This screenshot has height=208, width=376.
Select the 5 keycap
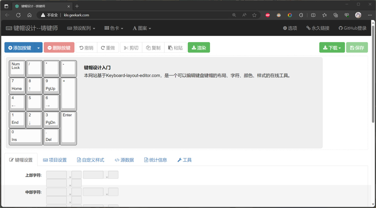(x=34, y=103)
